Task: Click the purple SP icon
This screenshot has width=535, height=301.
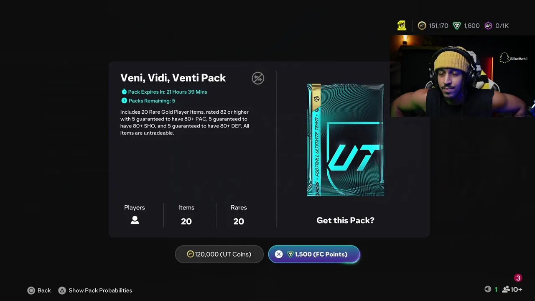Action: point(488,26)
